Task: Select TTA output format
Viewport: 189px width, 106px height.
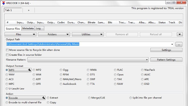Action: pos(88,84)
